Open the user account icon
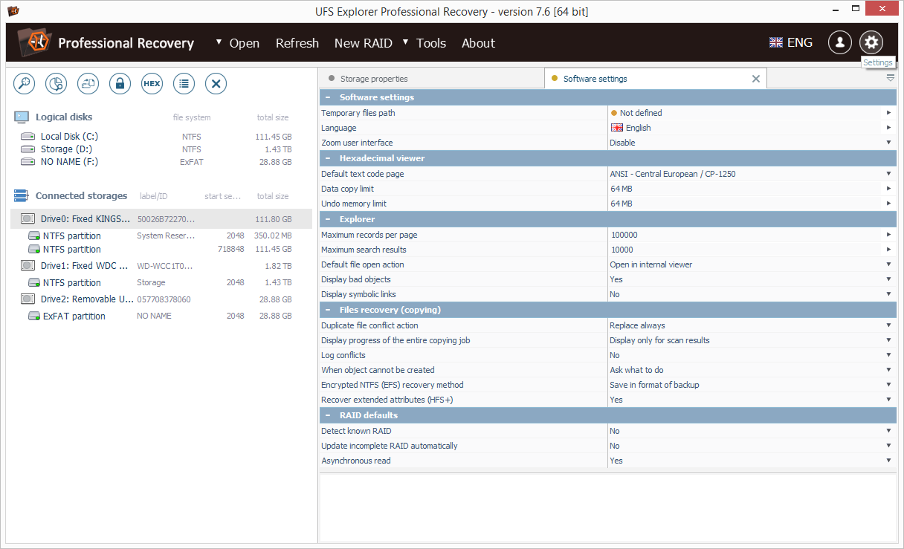 (839, 42)
